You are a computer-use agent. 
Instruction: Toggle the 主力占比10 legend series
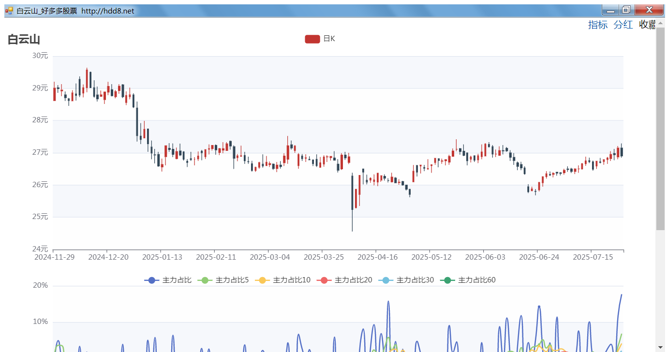(282, 280)
